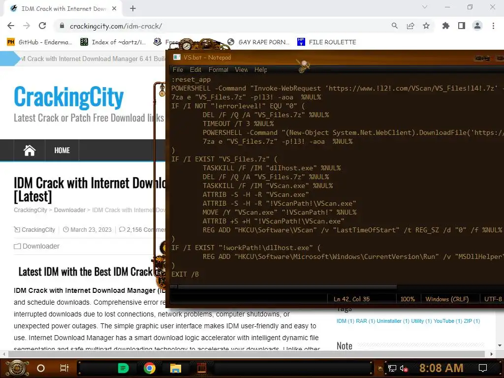Switch to Chrome from the taskbar
Screen dimensions: 504x378
coord(150,368)
